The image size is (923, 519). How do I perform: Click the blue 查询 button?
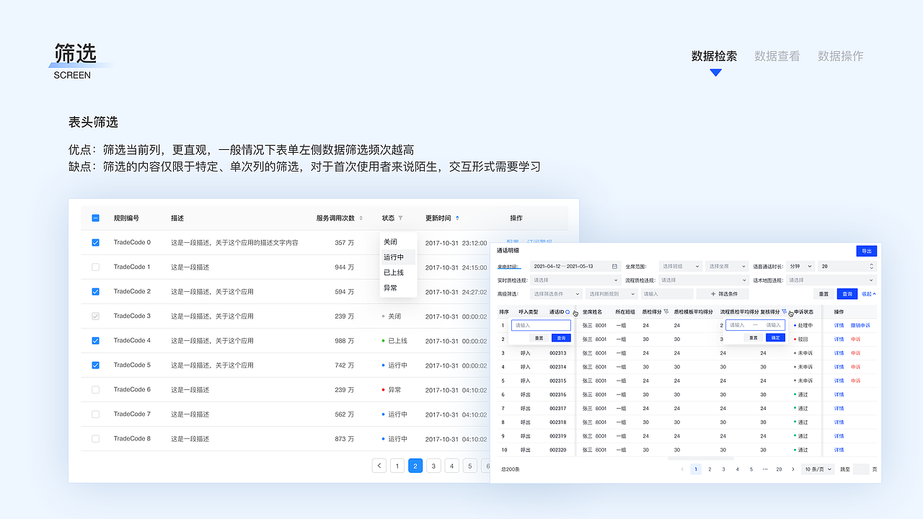[848, 293]
